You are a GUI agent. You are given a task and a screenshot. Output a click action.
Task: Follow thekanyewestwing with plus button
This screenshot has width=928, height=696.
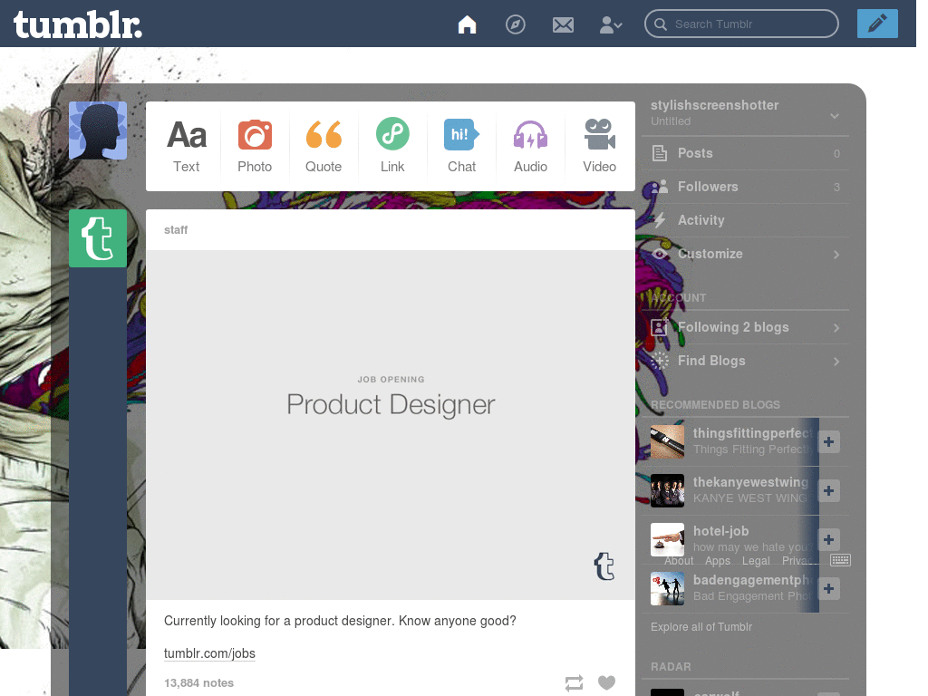[x=828, y=490]
